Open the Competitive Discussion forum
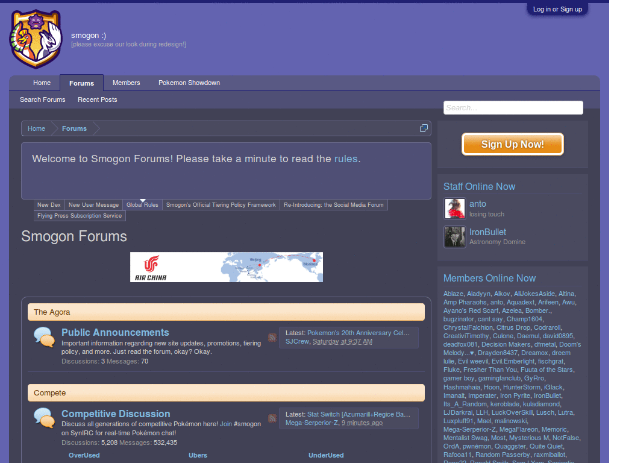 (x=116, y=414)
